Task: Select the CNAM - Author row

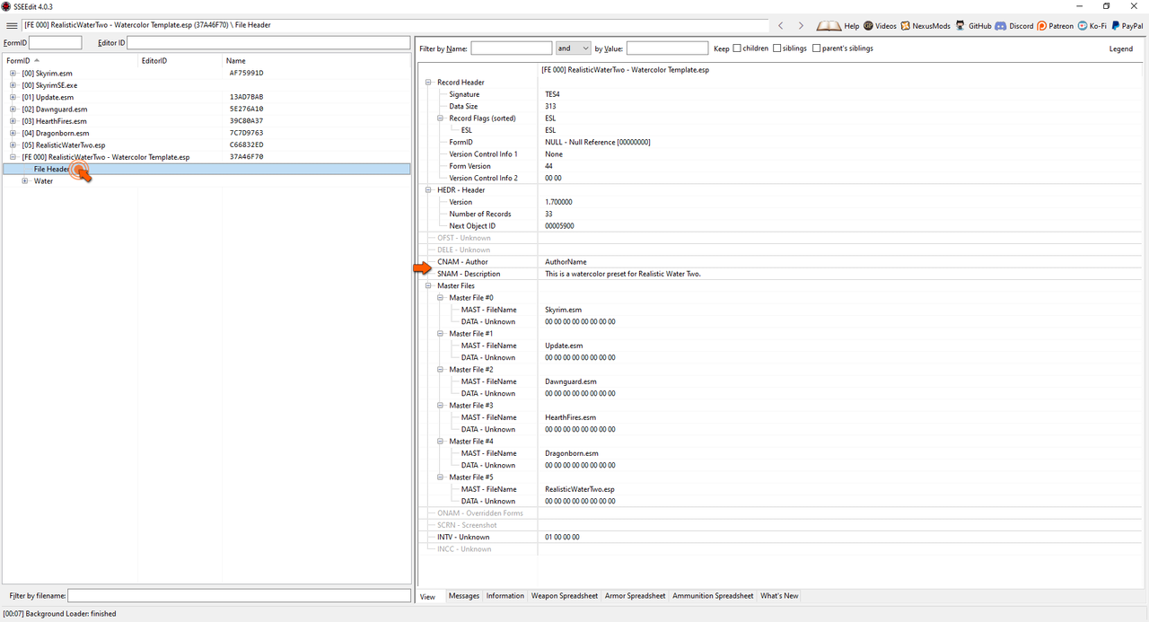Action: coord(781,262)
